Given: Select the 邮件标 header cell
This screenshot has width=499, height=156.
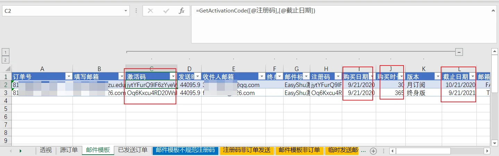Looking at the screenshot, I should pos(297,76).
